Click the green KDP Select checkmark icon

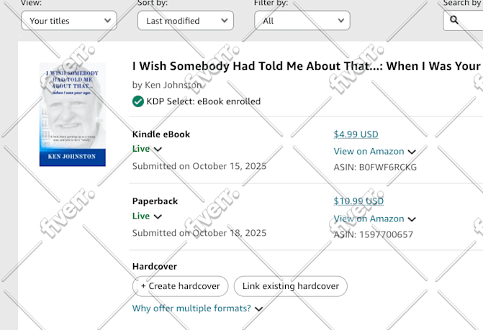pos(137,101)
